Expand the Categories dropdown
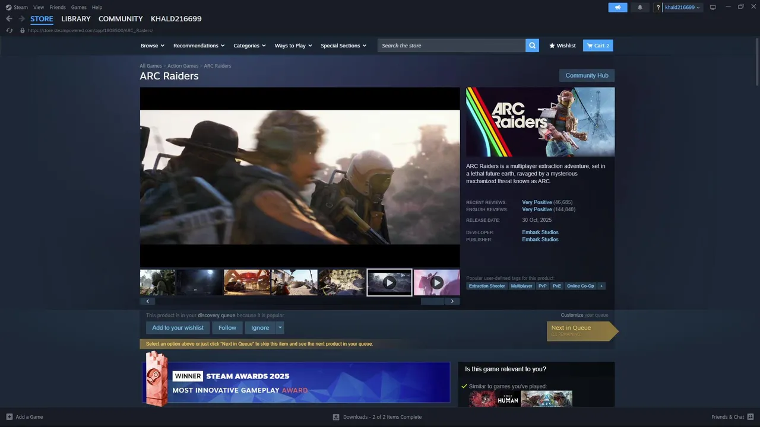This screenshot has height=427, width=760. 249,46
